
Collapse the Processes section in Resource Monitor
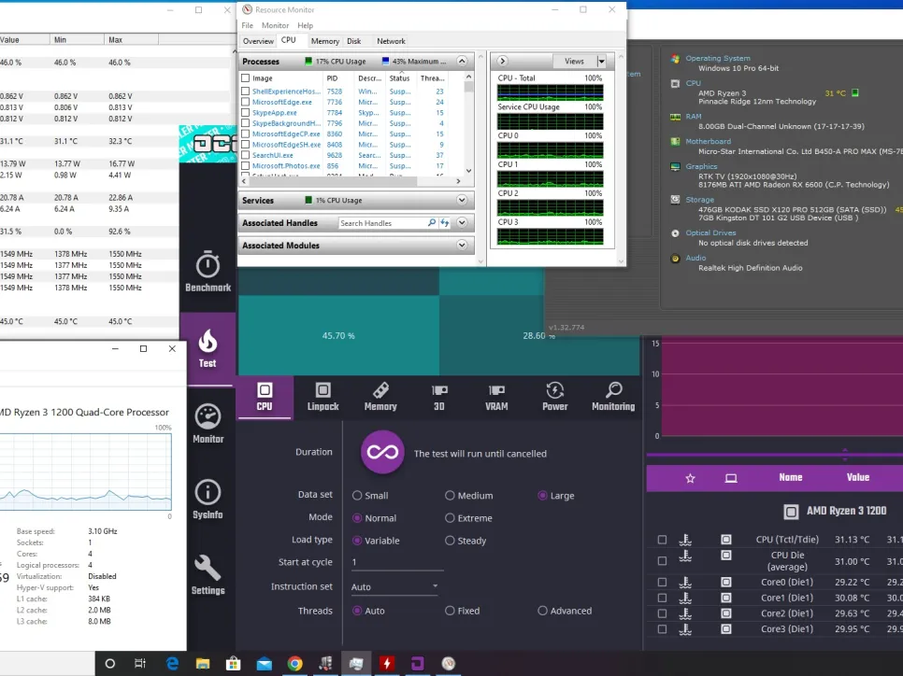462,61
